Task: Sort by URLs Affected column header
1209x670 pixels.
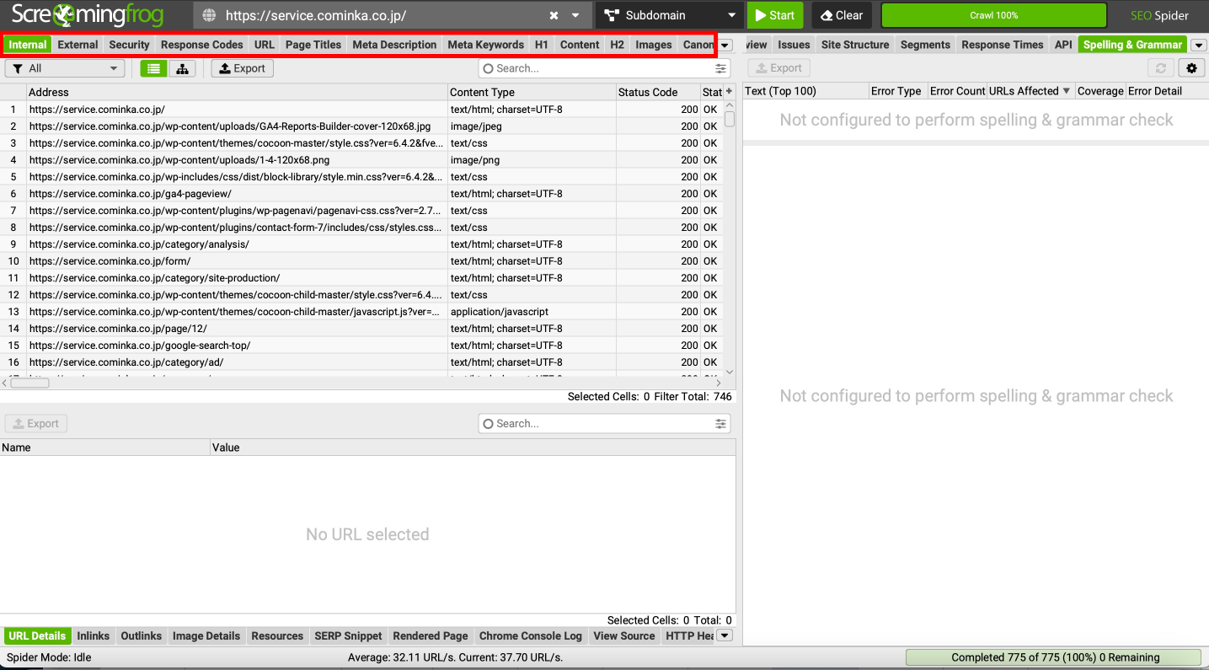Action: [1029, 91]
